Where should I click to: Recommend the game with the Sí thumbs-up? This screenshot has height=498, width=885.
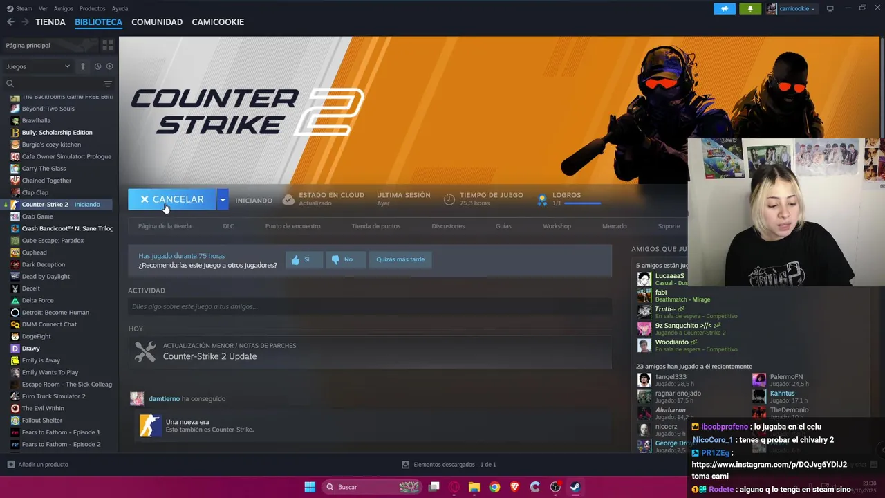point(304,259)
